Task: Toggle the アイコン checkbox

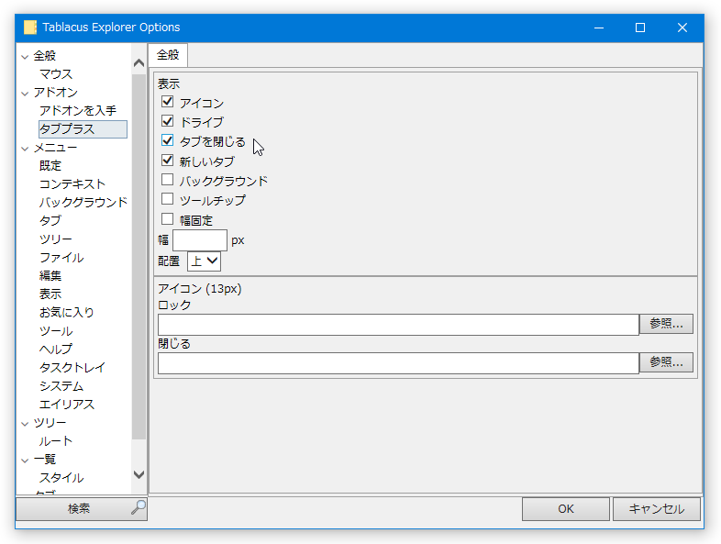Action: (x=167, y=101)
